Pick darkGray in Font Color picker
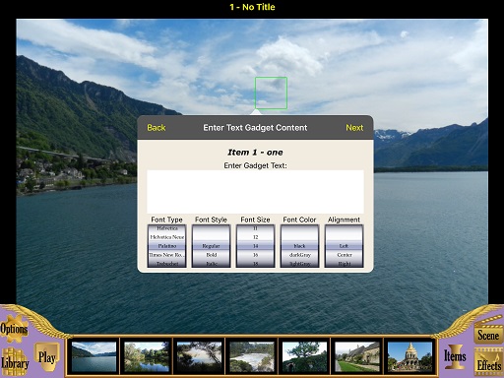 (x=299, y=255)
